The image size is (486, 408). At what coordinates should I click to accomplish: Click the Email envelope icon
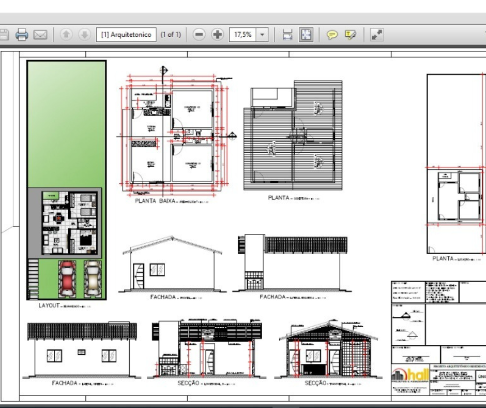pos(40,35)
